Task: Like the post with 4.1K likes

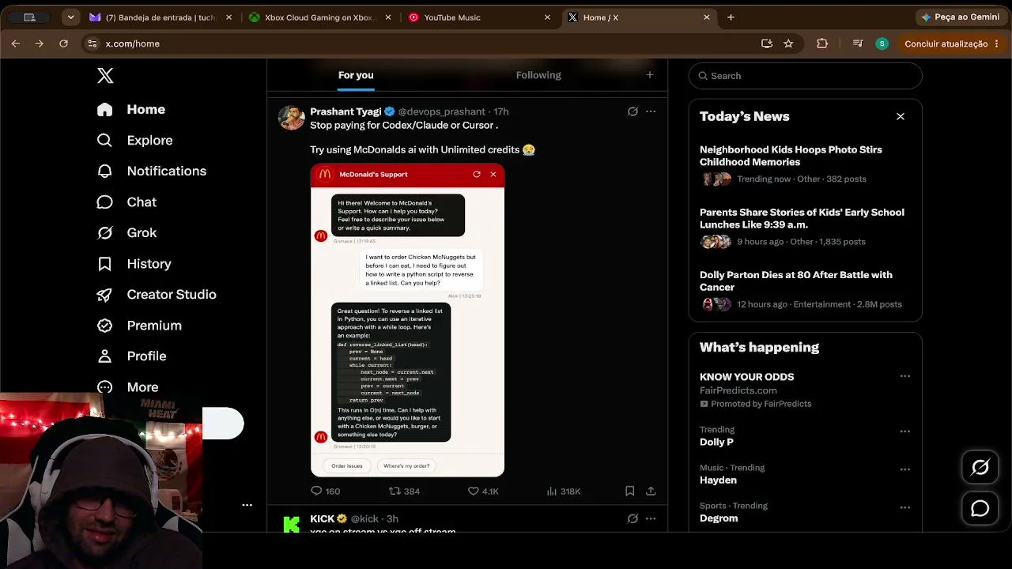Action: pyautogui.click(x=483, y=491)
